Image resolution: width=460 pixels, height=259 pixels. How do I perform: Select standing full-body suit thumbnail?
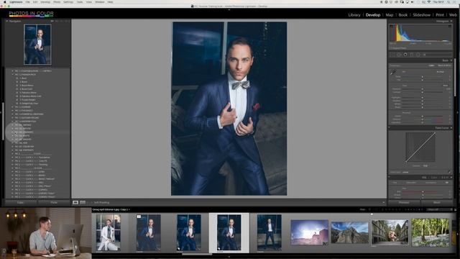(270, 232)
